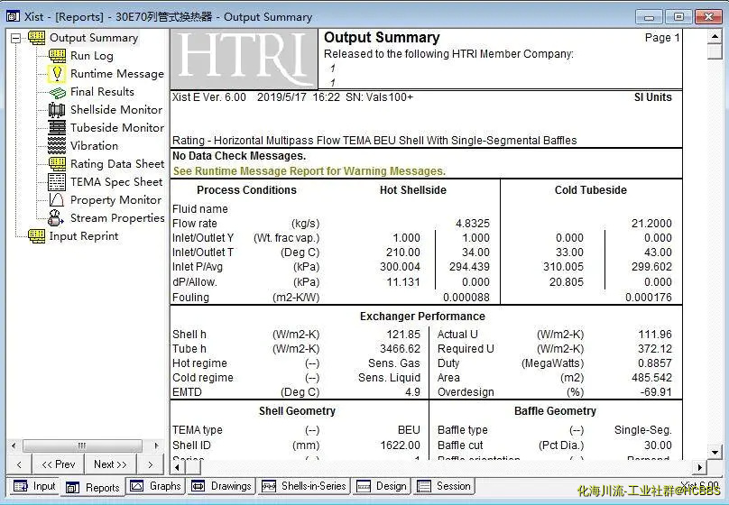729x505 pixels.
Task: Click the report horizontal scroll right arrow
Action: click(x=699, y=467)
